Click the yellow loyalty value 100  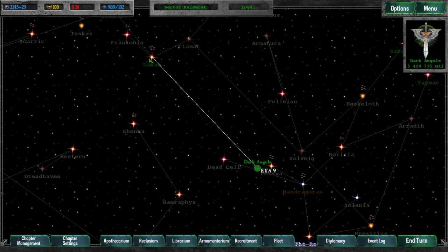point(54,7)
